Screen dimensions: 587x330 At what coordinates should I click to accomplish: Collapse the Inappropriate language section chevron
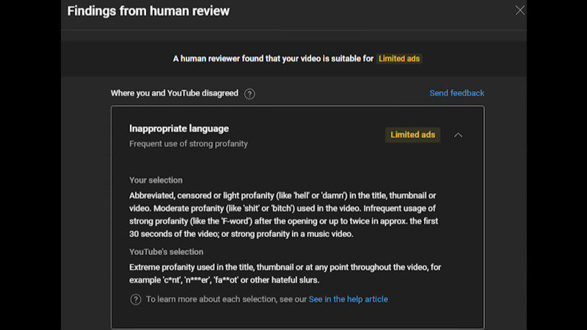coord(458,135)
